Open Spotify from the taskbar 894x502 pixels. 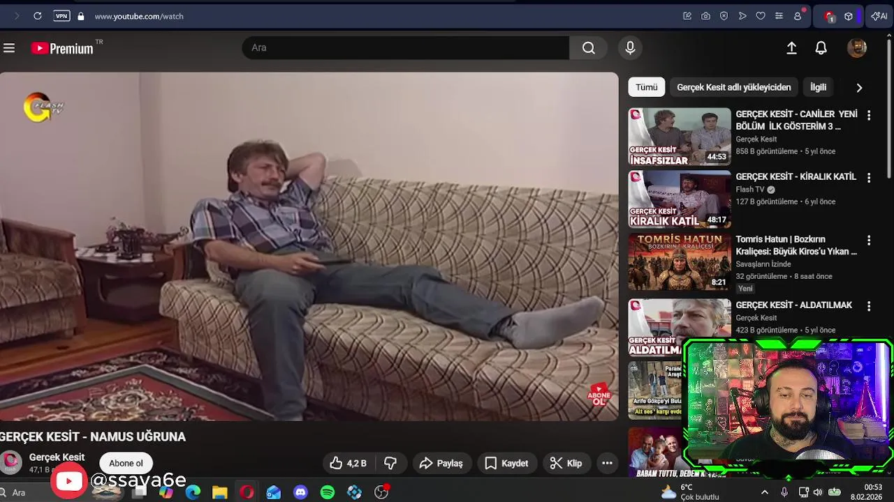[x=328, y=492]
